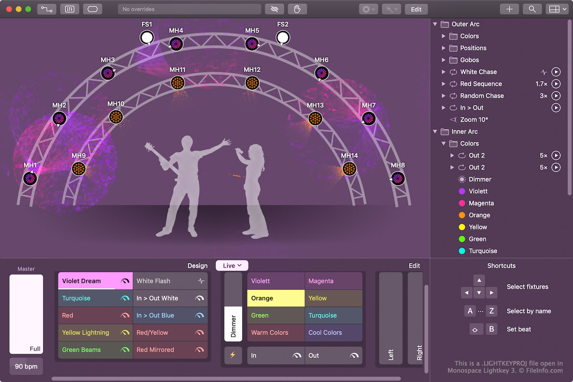Expand the White Chase sequence

(x=444, y=72)
